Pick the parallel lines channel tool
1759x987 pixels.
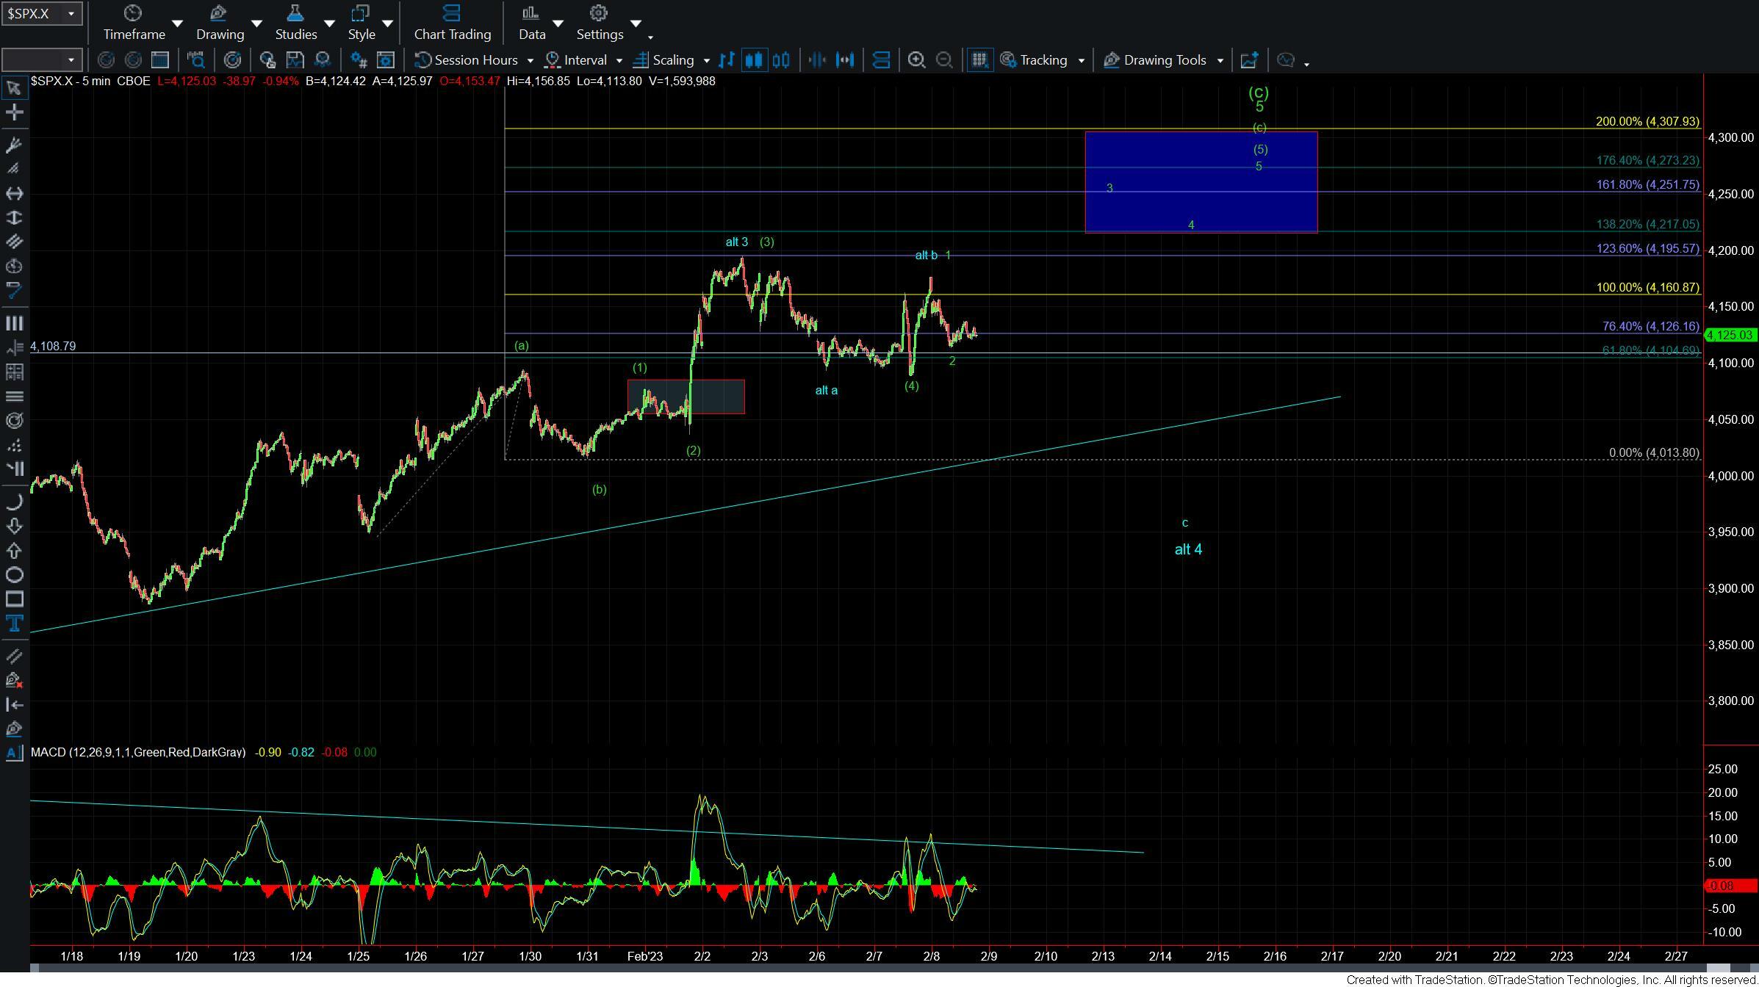pyautogui.click(x=14, y=242)
